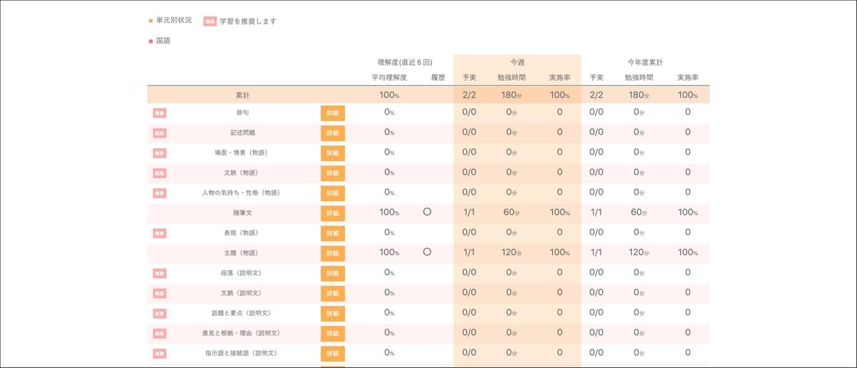The height and width of the screenshot is (368, 857).
Task: Click the 推奨 badge in the legend at top
Action: click(x=210, y=21)
